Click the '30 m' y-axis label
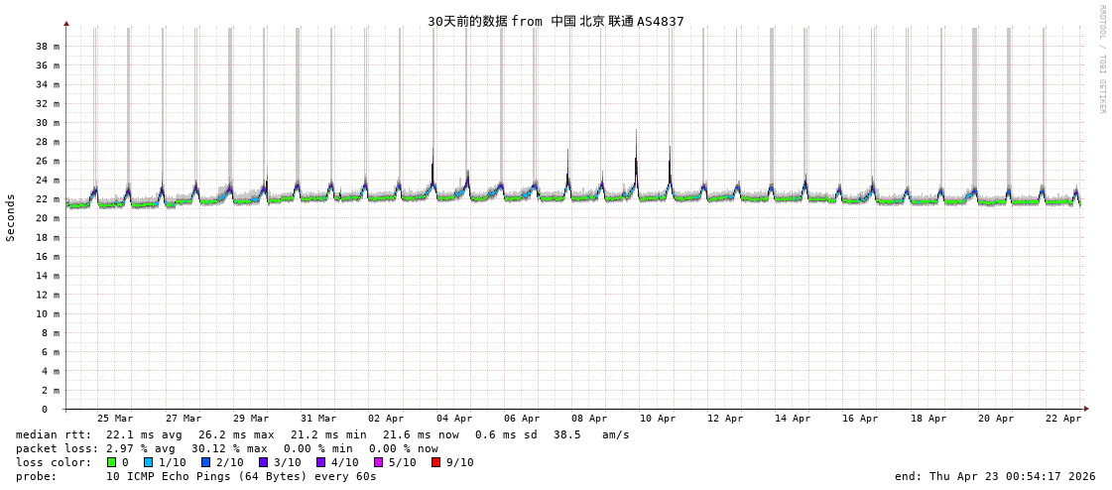Viewport: 1112px width, 490px height. 48,123
